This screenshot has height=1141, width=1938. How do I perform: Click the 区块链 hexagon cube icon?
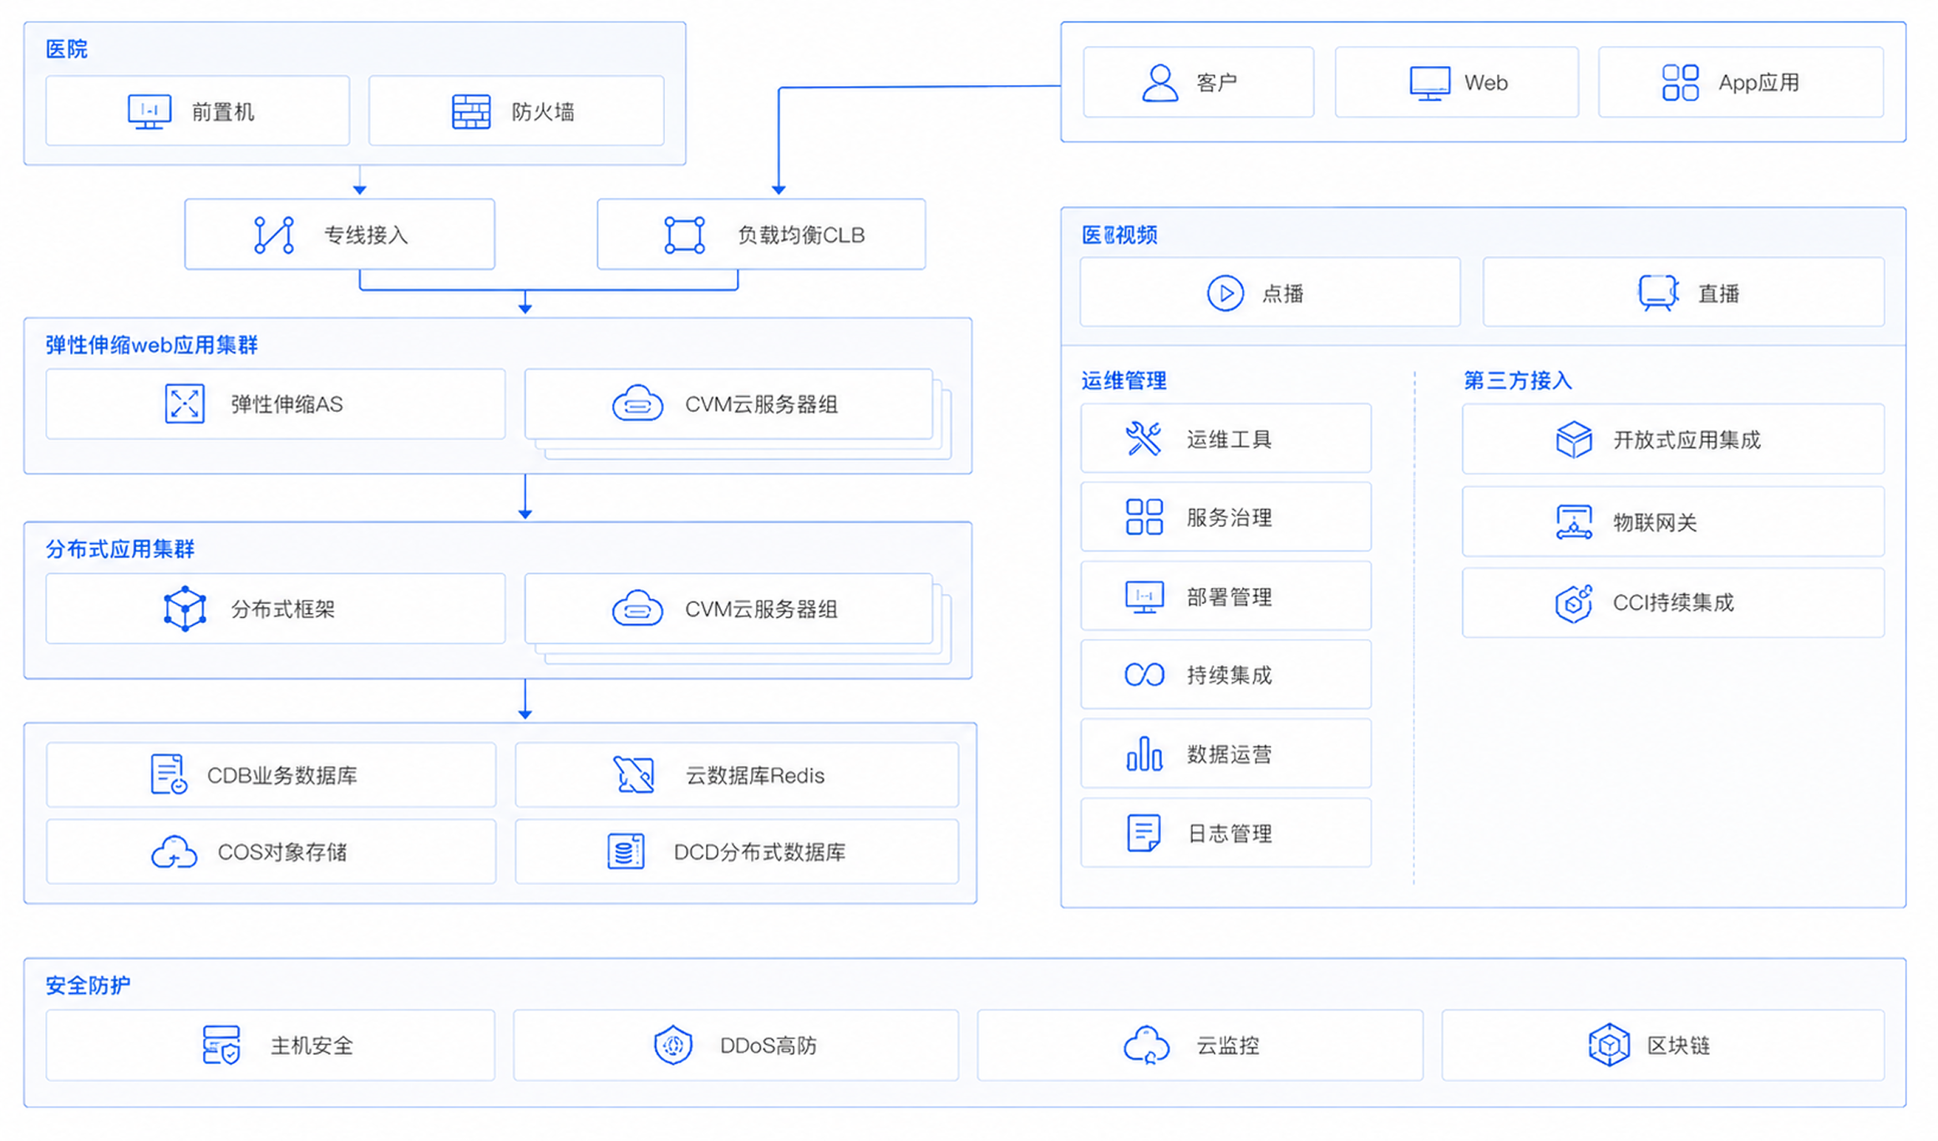pos(1609,1045)
